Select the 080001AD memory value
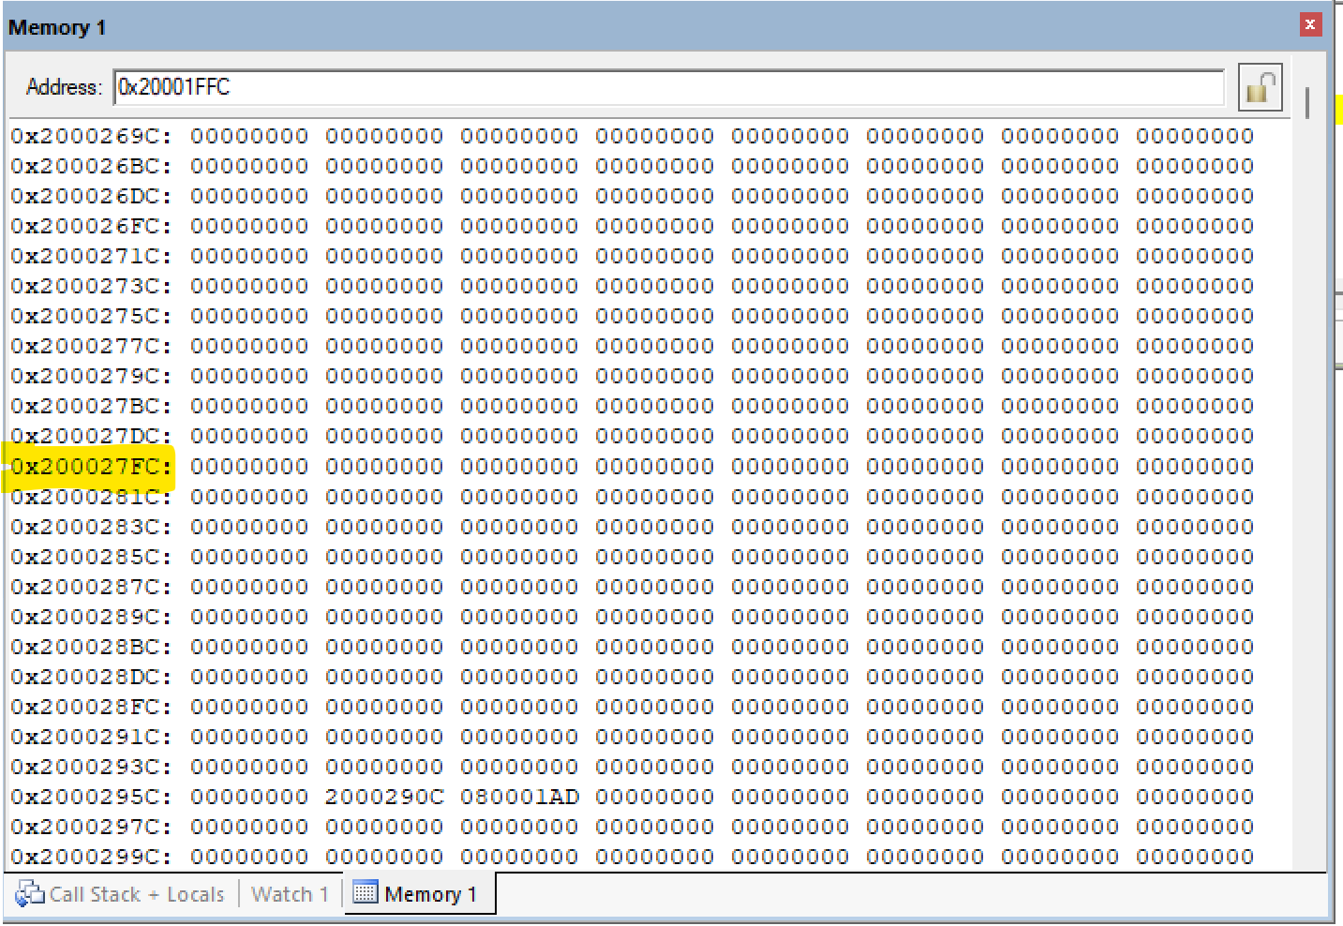 519,797
